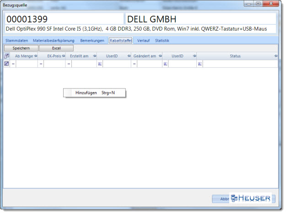Click the EK-Preis filter input cell

(54, 64)
